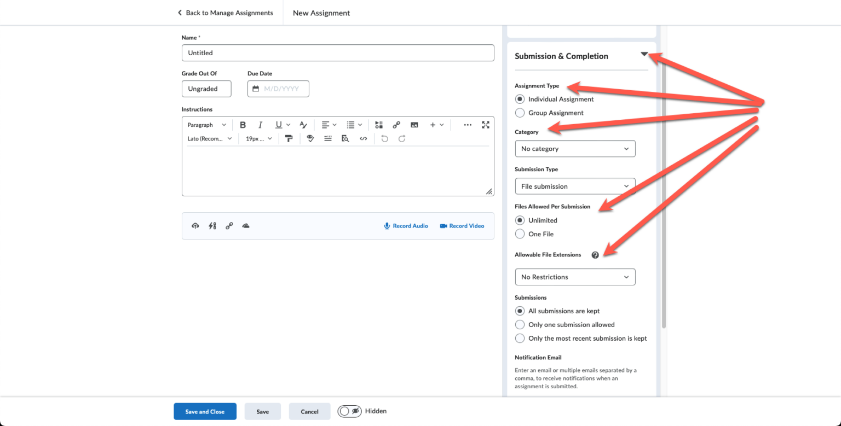Apply bold formatting in the Instructions editor
The image size is (841, 426).
pos(243,125)
